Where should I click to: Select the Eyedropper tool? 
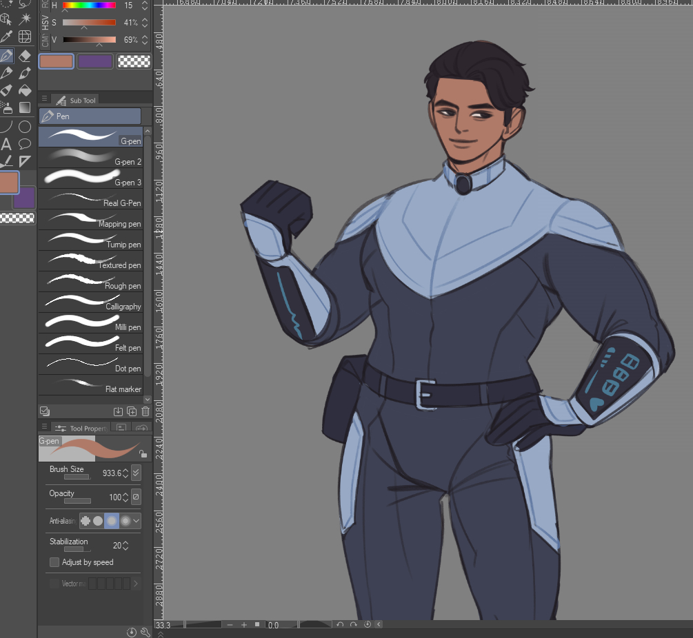point(6,37)
